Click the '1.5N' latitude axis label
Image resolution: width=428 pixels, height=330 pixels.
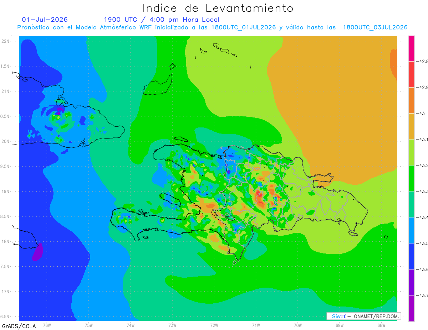click(5, 66)
